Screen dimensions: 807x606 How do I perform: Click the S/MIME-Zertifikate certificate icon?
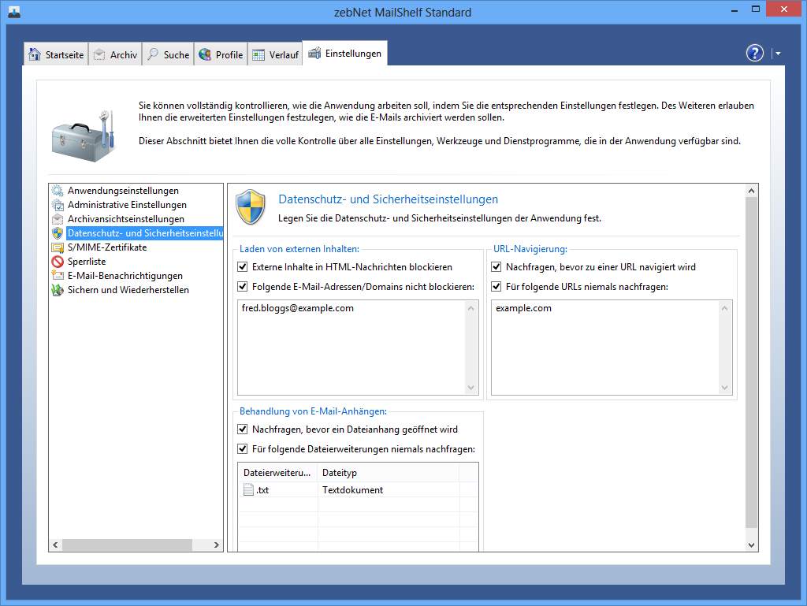58,247
